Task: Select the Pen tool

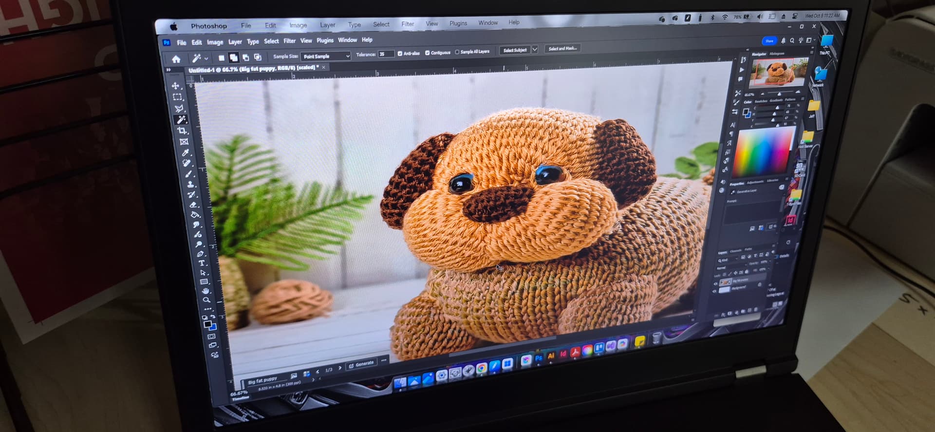Action: point(200,254)
